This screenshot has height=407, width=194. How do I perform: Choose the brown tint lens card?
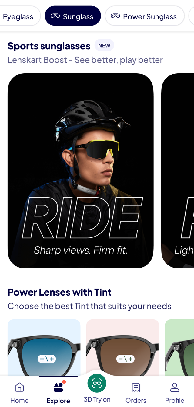[123, 347]
